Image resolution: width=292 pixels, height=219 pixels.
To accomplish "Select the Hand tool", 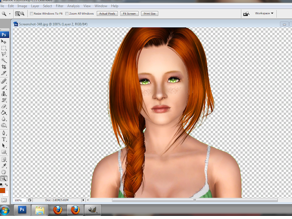I will [4, 172].
